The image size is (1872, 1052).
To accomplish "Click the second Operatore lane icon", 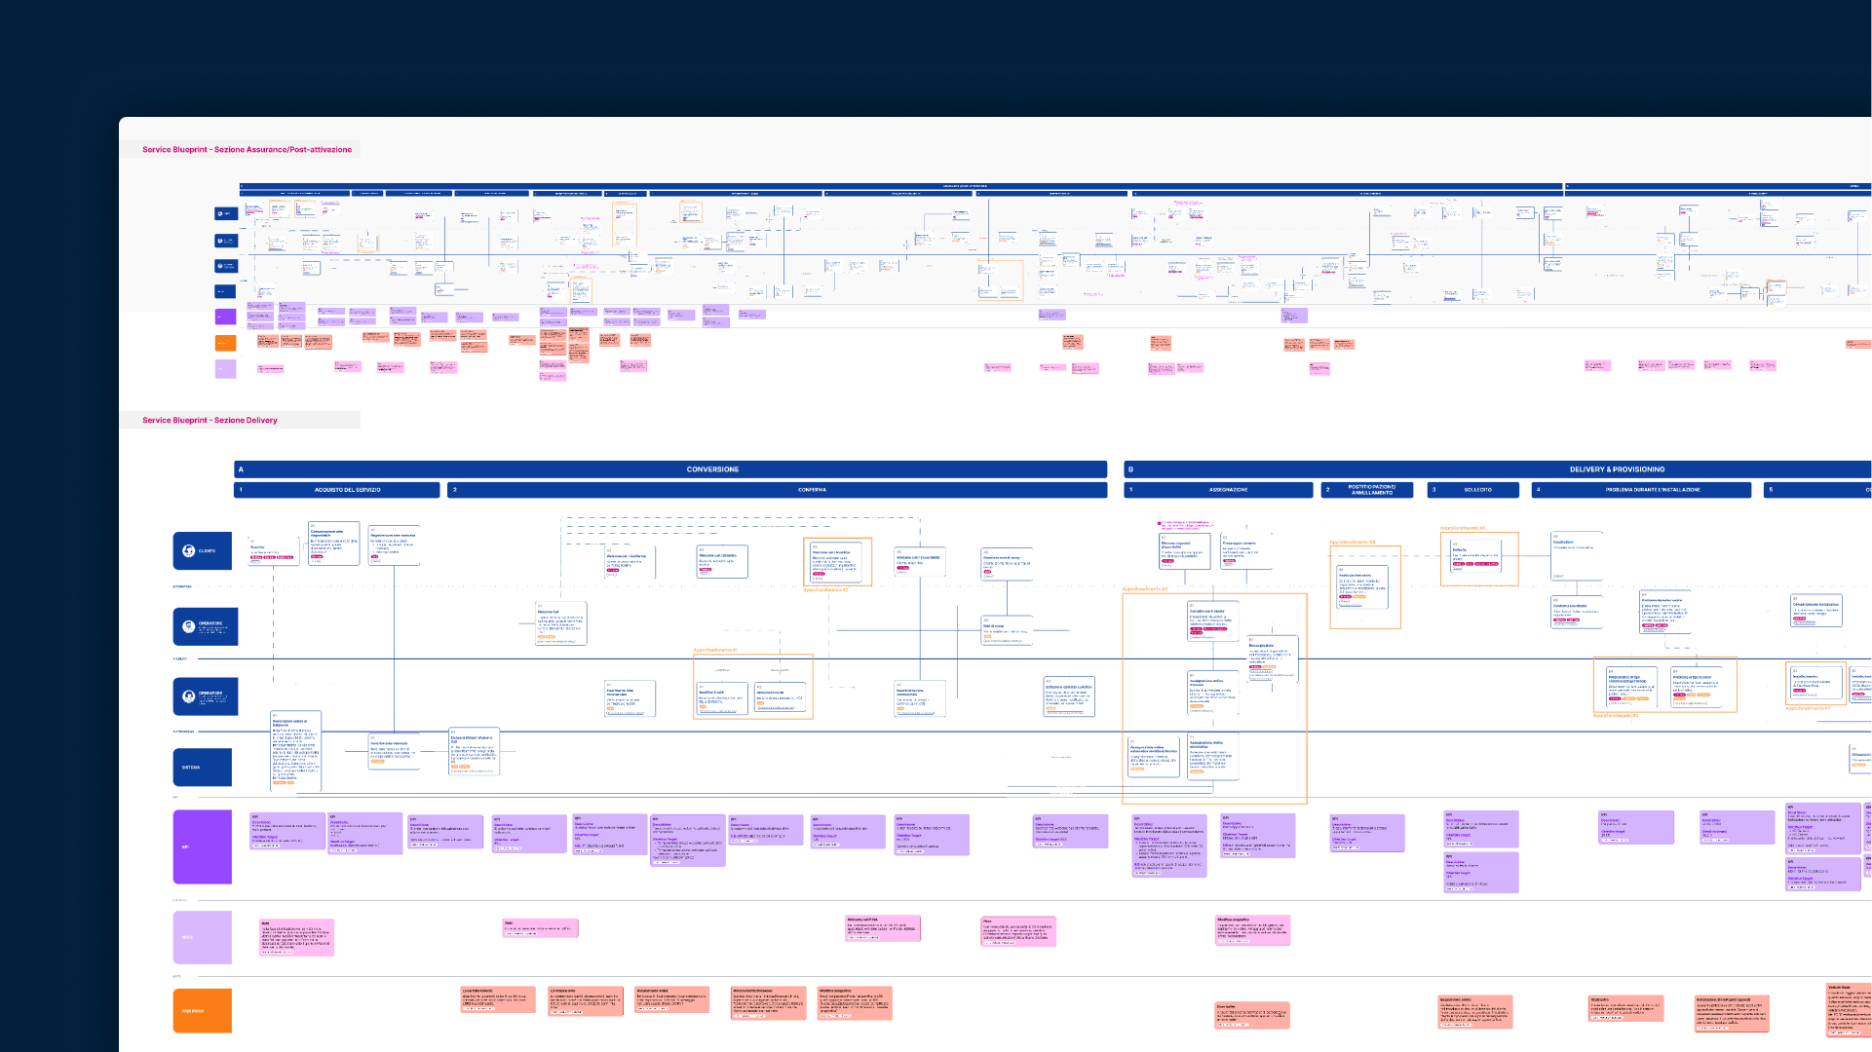I will tap(189, 696).
